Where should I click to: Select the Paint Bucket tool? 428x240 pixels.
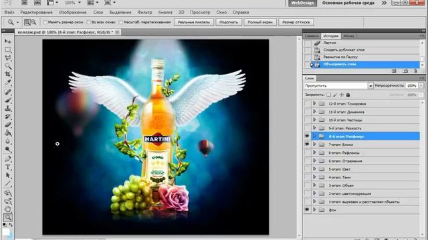[7, 133]
